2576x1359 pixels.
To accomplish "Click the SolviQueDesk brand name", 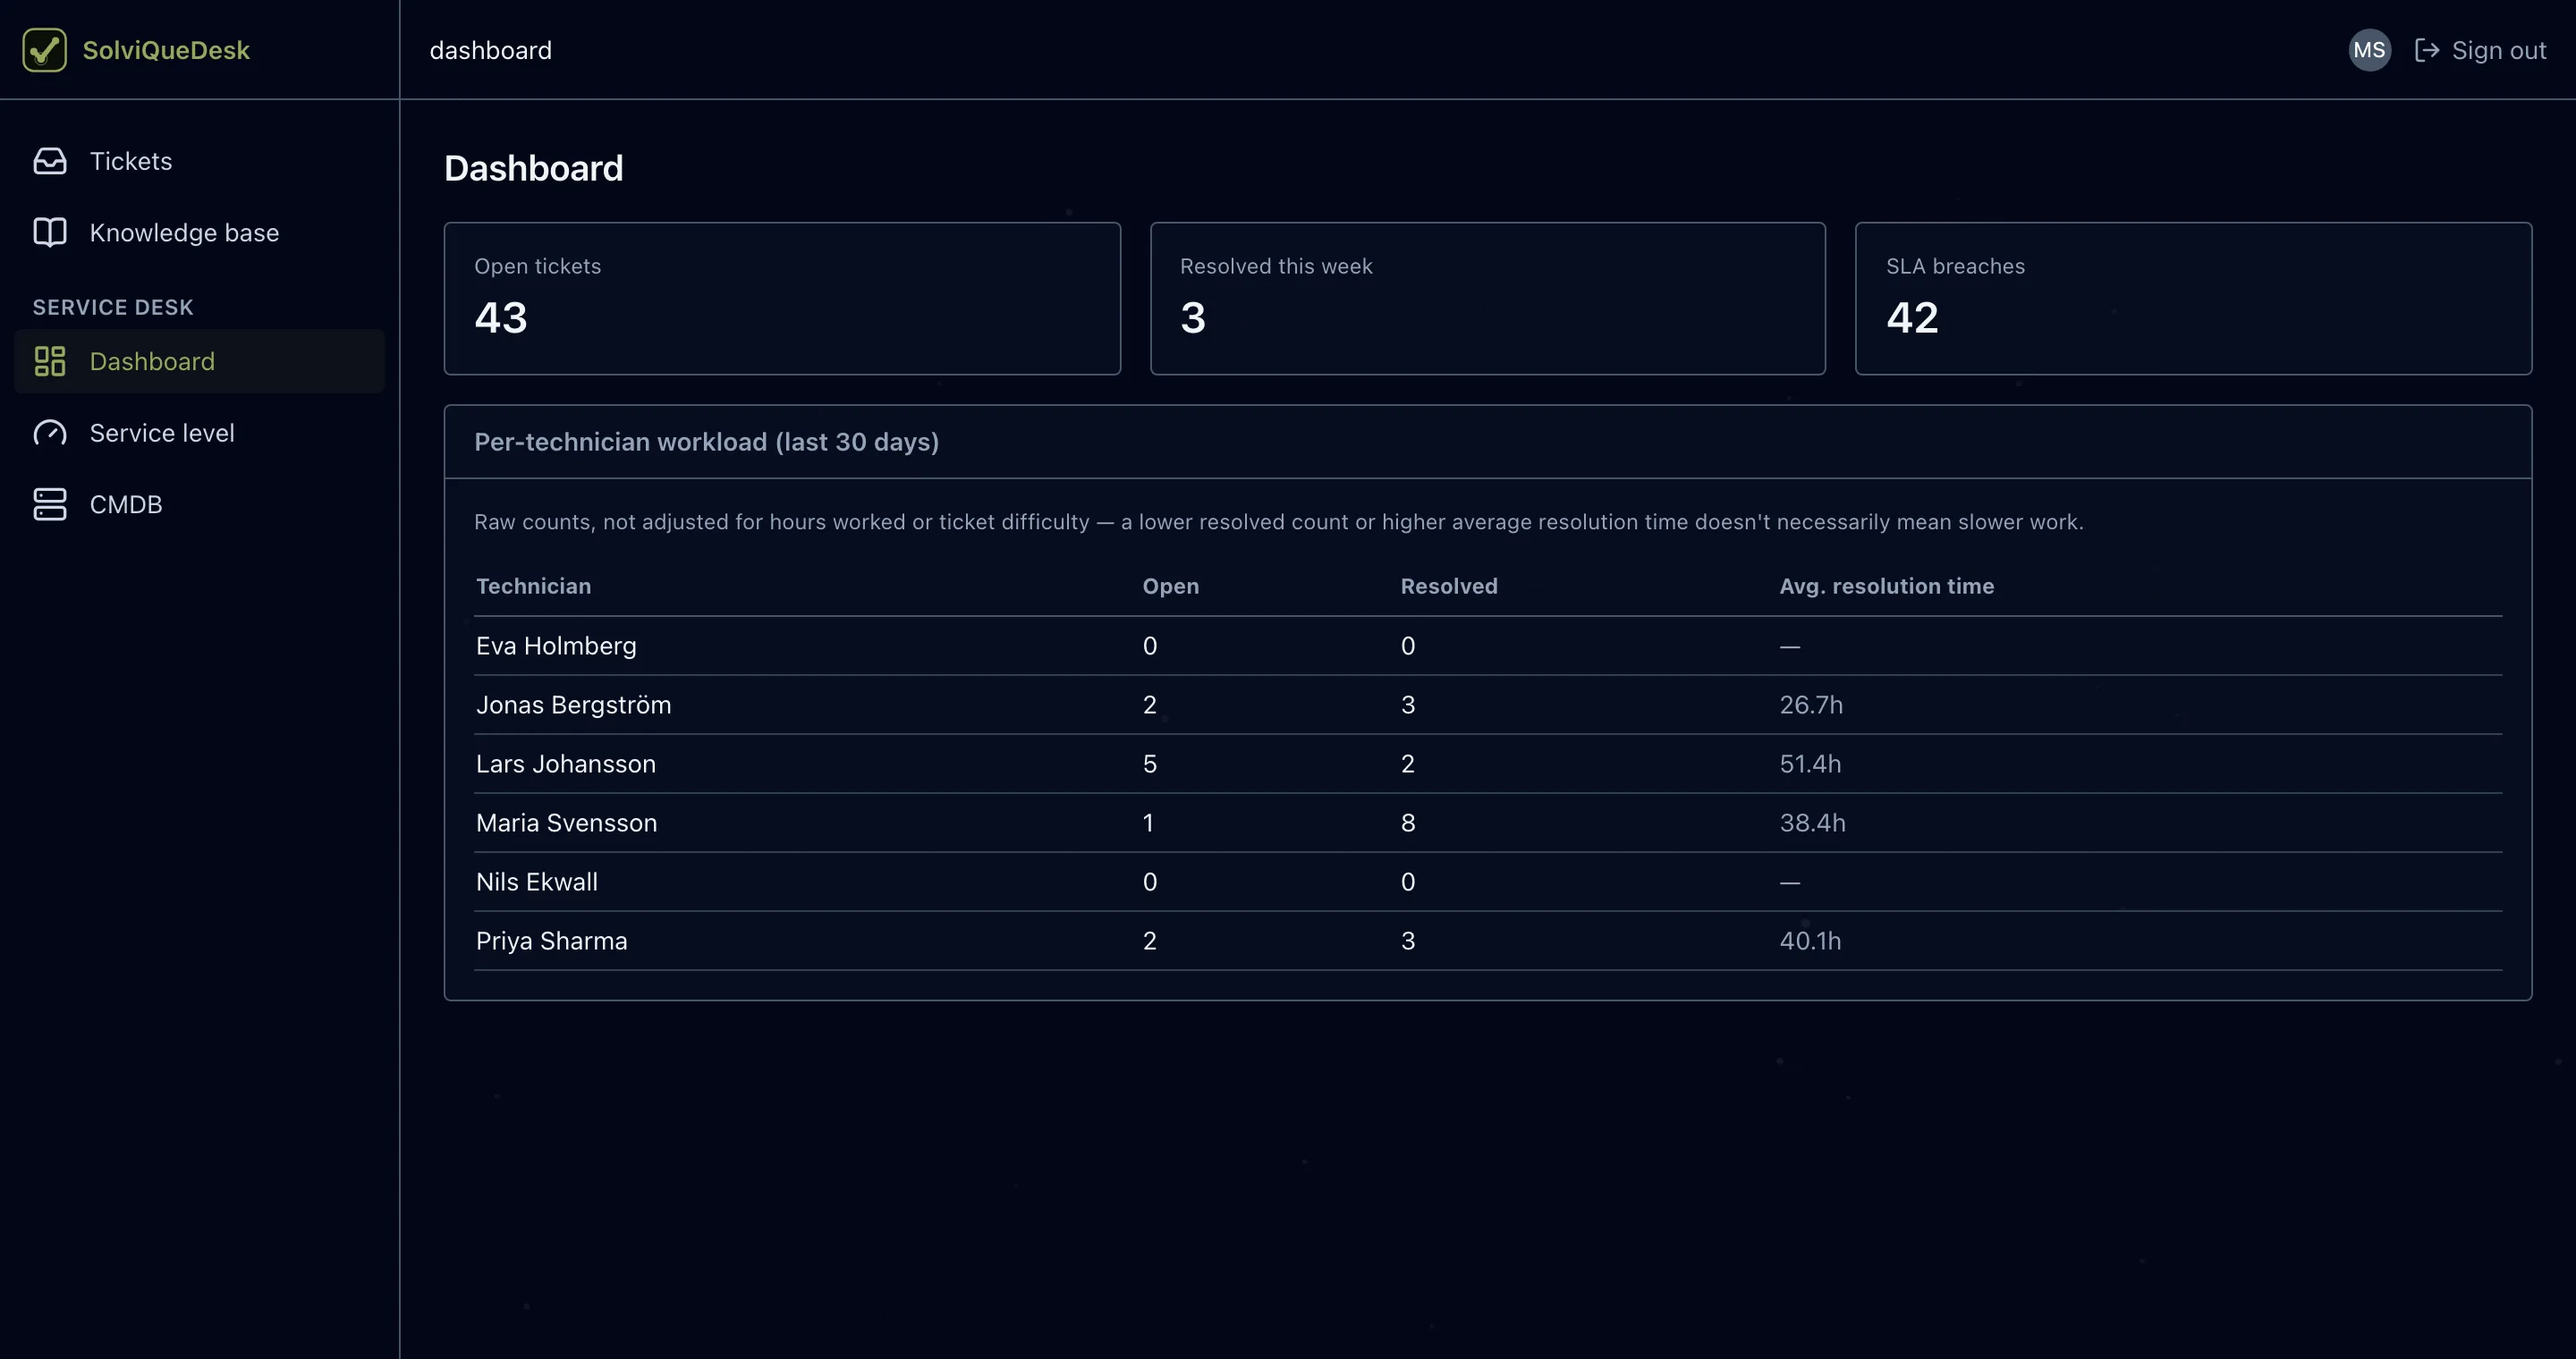I will coord(166,50).
